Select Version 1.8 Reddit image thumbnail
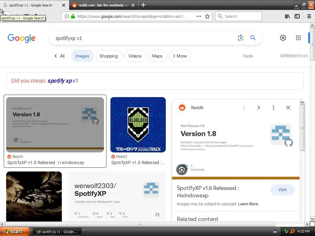This screenshot has height=236, width=315. tap(55, 125)
